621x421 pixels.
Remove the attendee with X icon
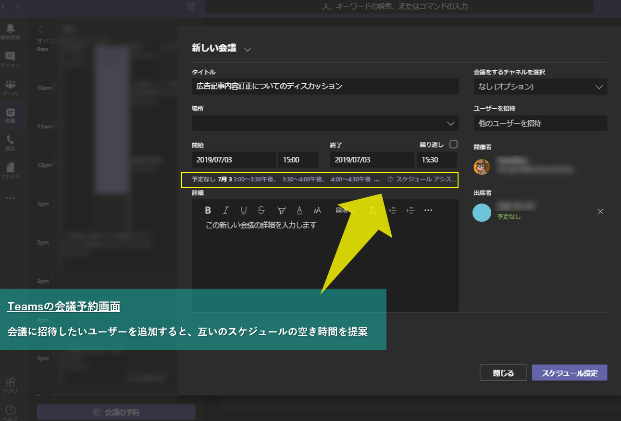pyautogui.click(x=600, y=211)
